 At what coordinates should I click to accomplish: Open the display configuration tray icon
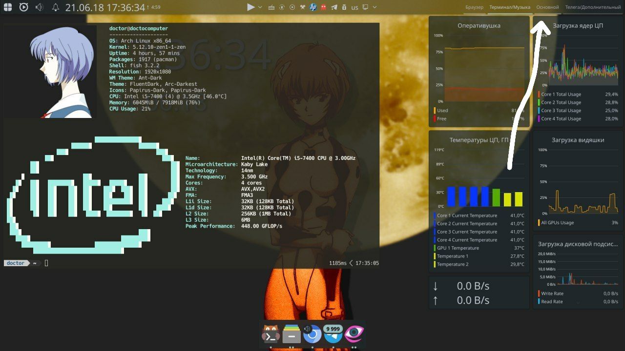point(365,7)
